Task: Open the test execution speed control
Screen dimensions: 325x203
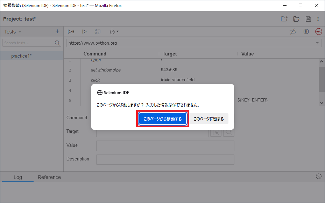Action: click(114, 32)
